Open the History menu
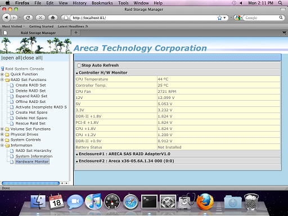288x216 pixels. tap(79, 3)
